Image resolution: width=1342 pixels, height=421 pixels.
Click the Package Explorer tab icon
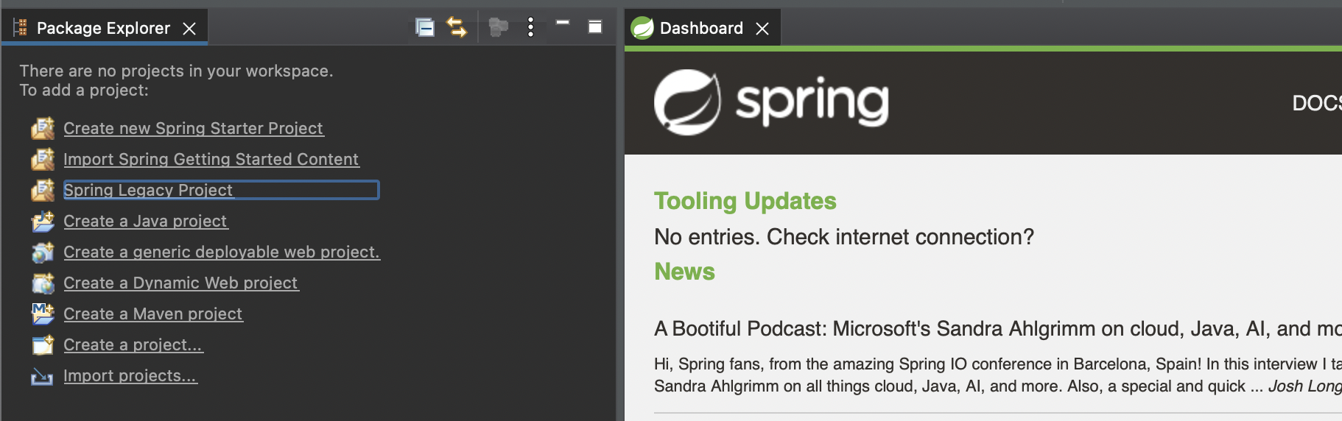tap(21, 28)
